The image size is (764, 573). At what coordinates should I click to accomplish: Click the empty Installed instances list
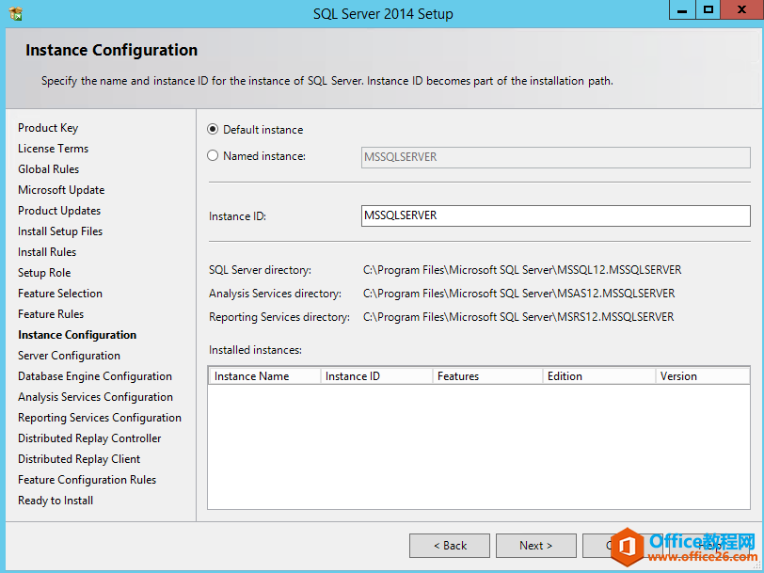coord(479,446)
